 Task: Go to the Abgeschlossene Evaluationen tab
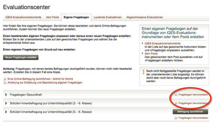coord(145,17)
